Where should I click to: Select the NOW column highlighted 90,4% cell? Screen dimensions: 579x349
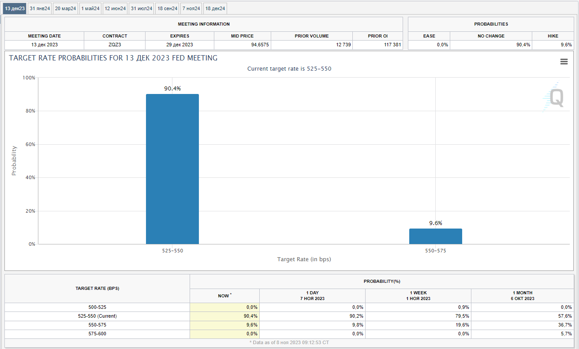click(x=224, y=316)
